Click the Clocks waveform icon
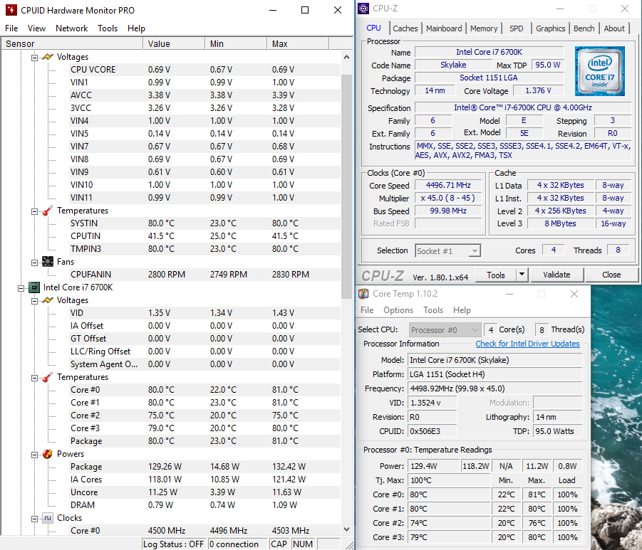This screenshot has width=642, height=550. coord(47,518)
